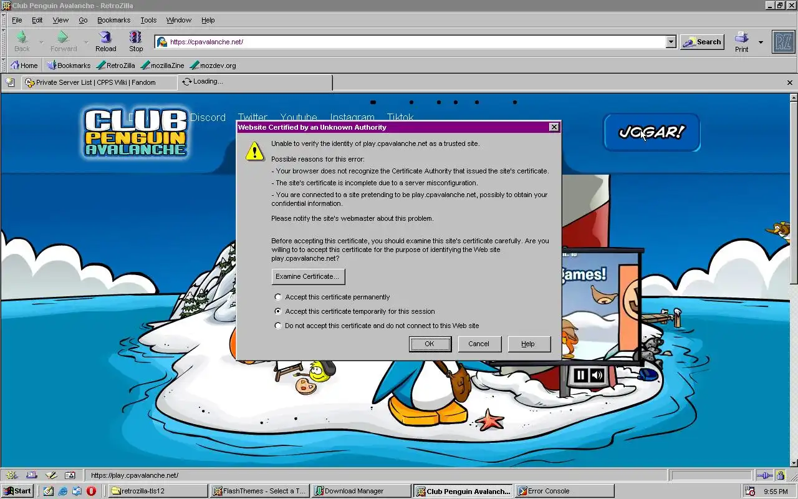Screen dimensions: 798x499
Task: Open the Window menu
Action: [x=178, y=20]
